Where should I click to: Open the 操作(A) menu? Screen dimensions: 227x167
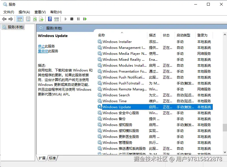coord(24,12)
